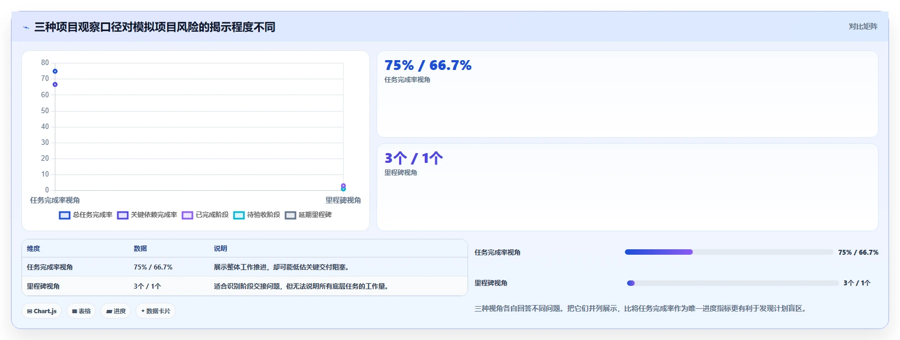Click the chart icon beside the panel title
The width and height of the screenshot is (900, 340).
[26, 27]
